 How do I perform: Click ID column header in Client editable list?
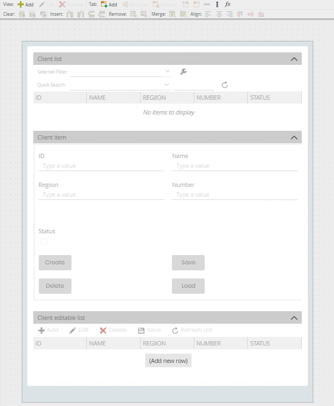60,343
